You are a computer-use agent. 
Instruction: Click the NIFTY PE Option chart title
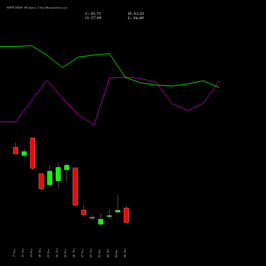click(x=37, y=8)
